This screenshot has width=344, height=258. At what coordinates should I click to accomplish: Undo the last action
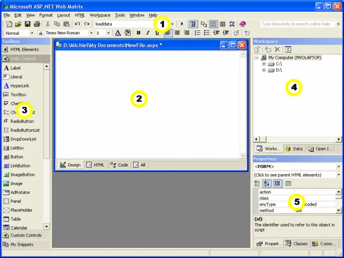tap(77, 24)
